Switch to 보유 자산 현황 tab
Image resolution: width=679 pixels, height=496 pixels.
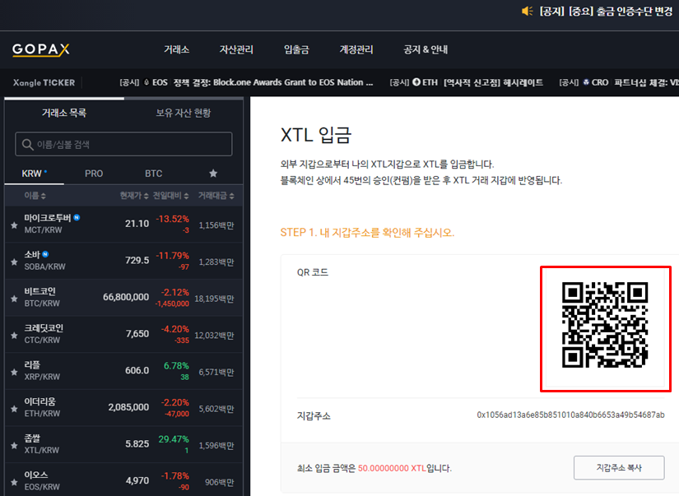click(x=184, y=113)
